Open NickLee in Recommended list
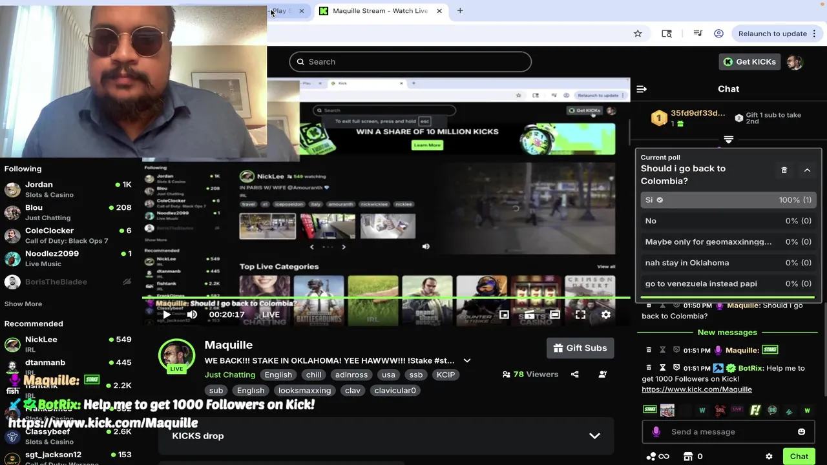The width and height of the screenshot is (827, 465). coord(68,344)
